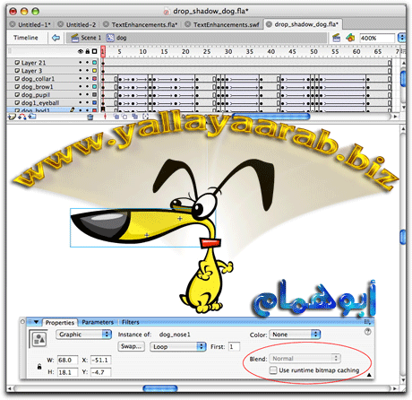Click the Modify Onion Markers icon

[145, 117]
